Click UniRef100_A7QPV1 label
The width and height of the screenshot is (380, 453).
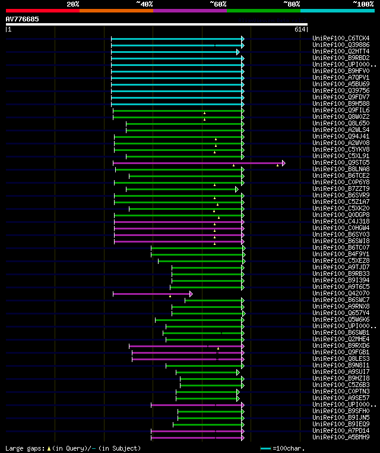[341, 78]
